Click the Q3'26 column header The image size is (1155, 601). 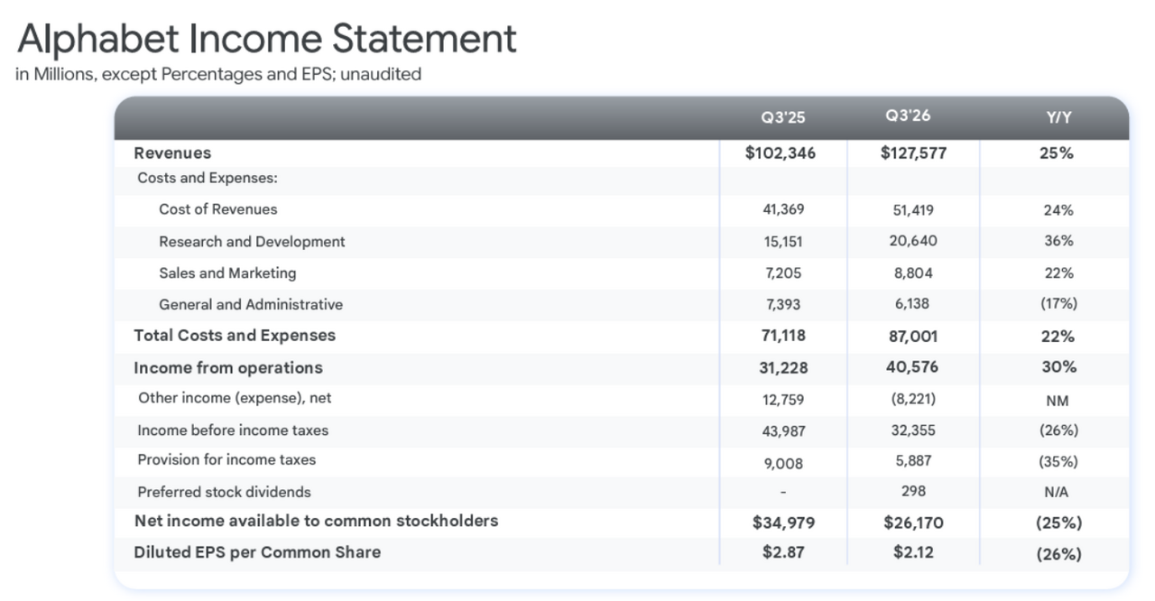point(908,116)
